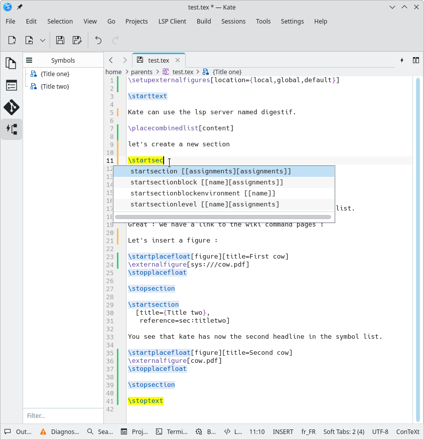Open the Git sidebar panel icon
The height and width of the screenshot is (440, 424).
11,107
